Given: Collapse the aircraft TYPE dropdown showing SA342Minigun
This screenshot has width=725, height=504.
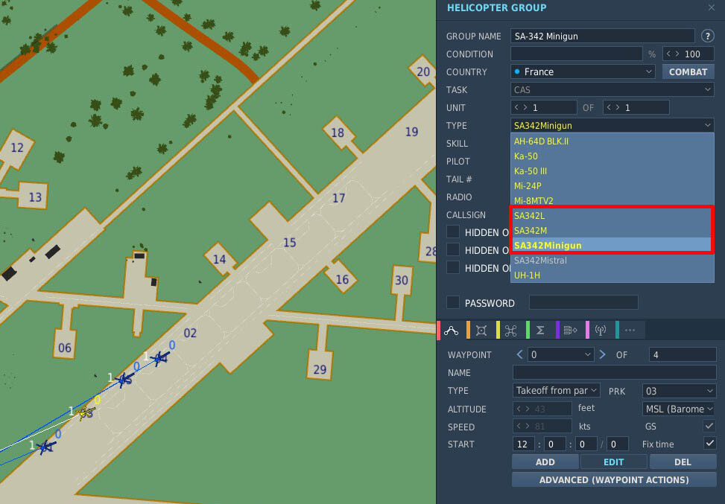Looking at the screenshot, I should [612, 125].
